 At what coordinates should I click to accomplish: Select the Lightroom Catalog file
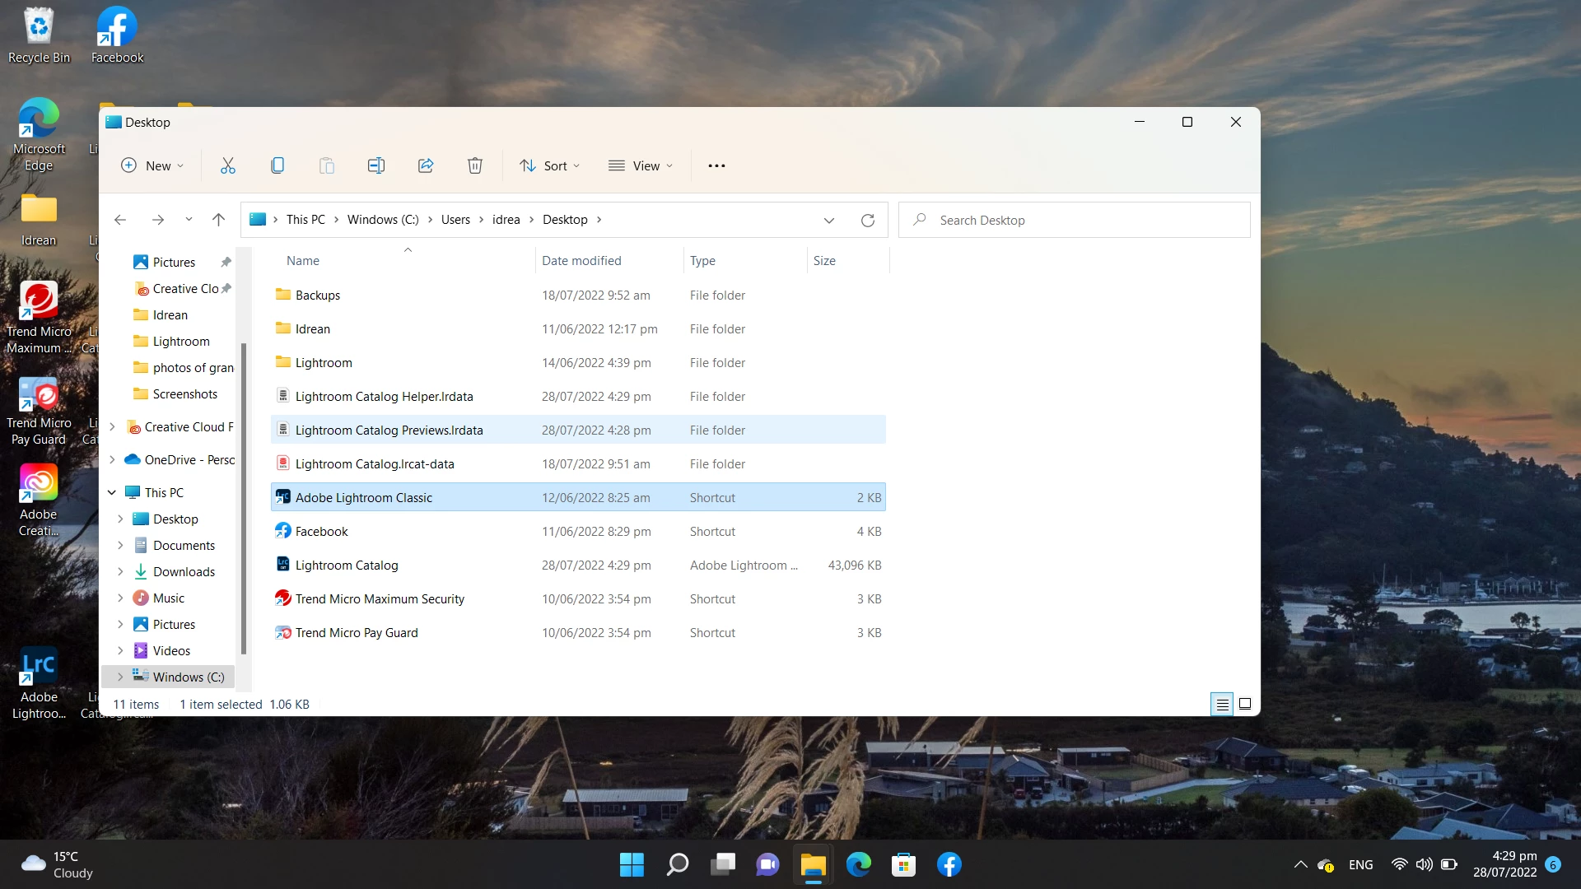347,566
